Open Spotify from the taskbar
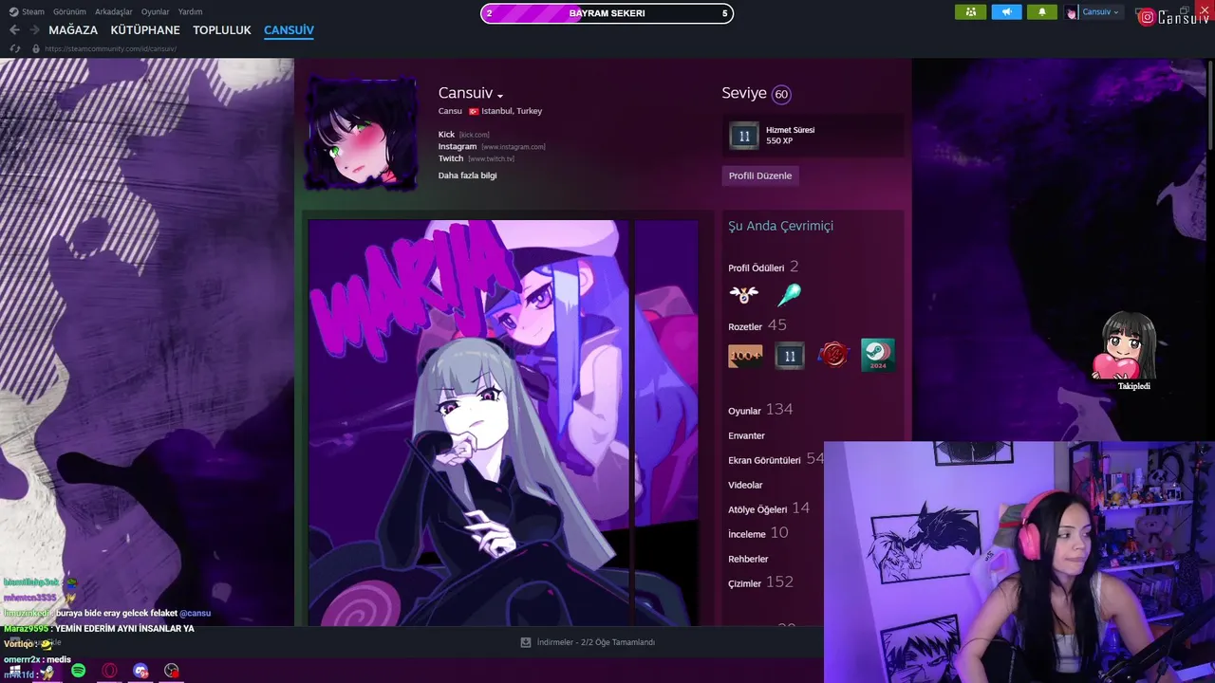Image resolution: width=1215 pixels, height=683 pixels. [x=78, y=671]
